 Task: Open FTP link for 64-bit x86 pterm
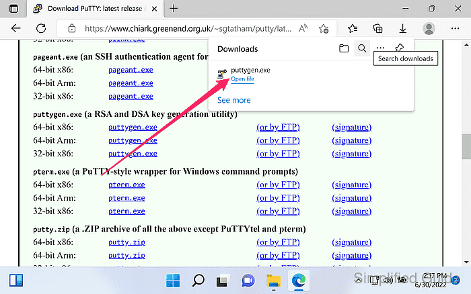pyautogui.click(x=278, y=185)
